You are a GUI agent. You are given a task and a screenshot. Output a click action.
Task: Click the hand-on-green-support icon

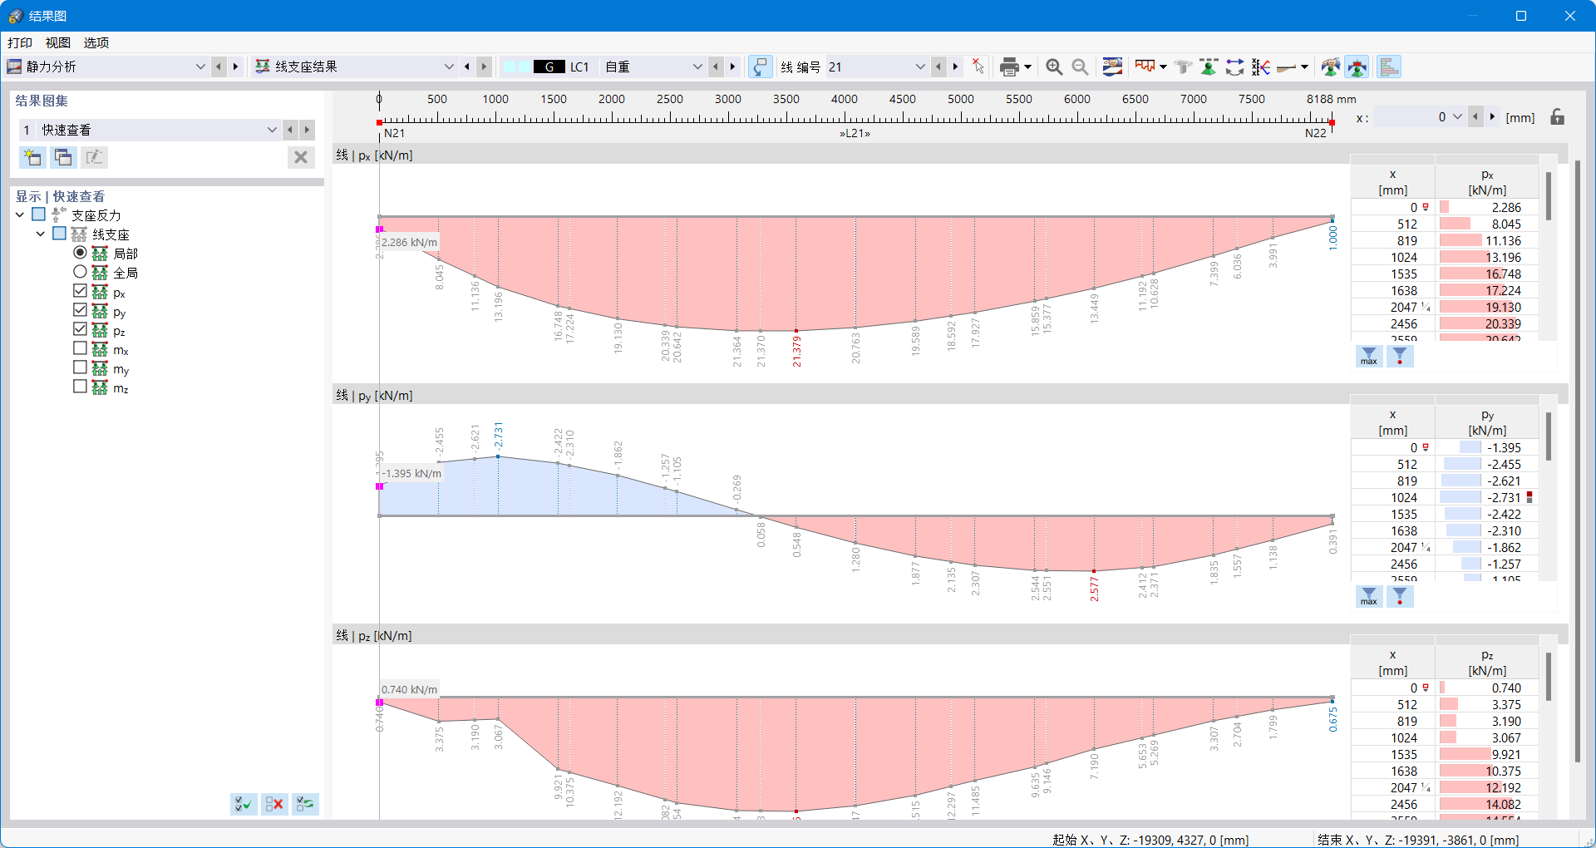point(1330,67)
